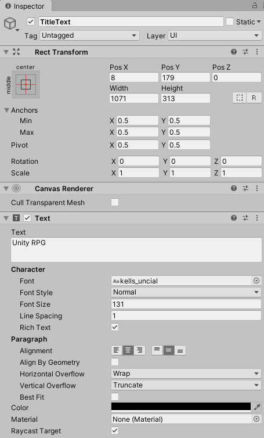Click the kells_uncial font field
Screen dimensions: 264x438
pos(182,281)
